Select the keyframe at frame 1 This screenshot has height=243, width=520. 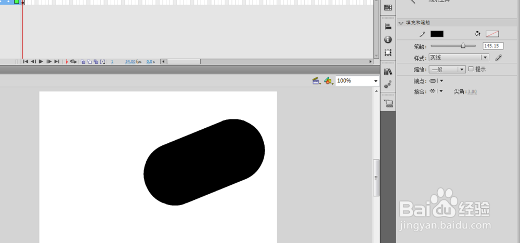coord(22,2)
